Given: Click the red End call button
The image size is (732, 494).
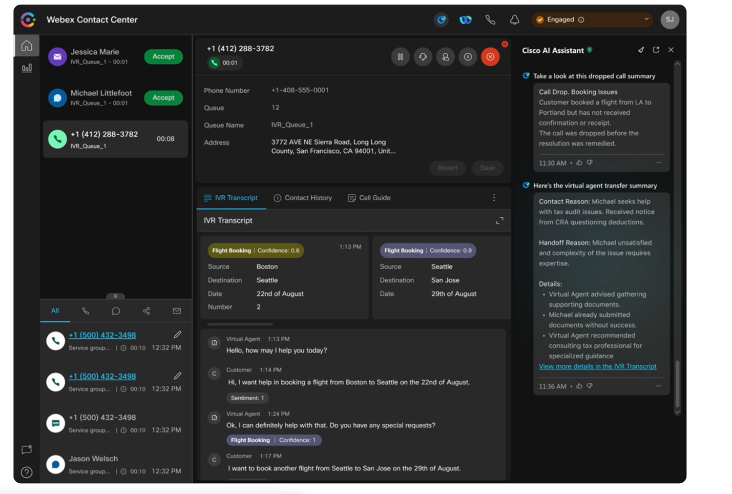Looking at the screenshot, I should pyautogui.click(x=490, y=57).
